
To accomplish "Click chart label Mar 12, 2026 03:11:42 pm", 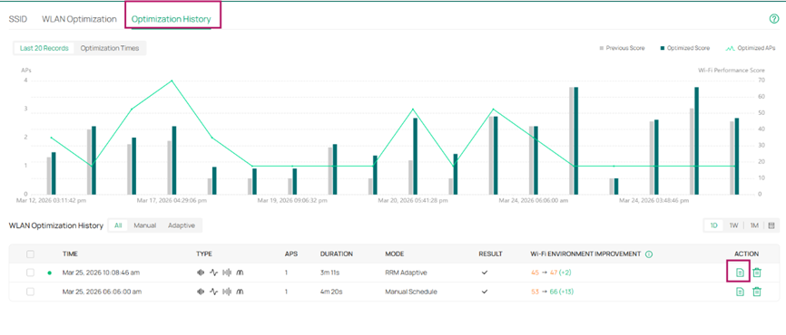I will click(x=52, y=201).
